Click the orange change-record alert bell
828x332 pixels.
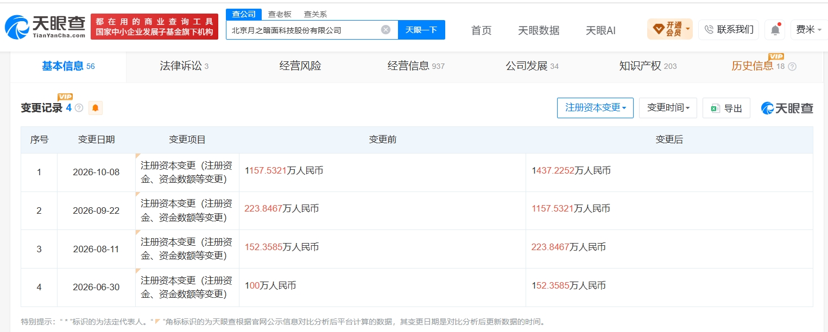[96, 108]
